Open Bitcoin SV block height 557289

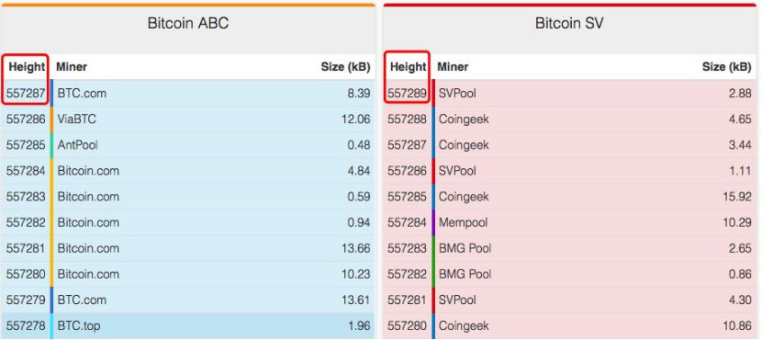click(407, 93)
